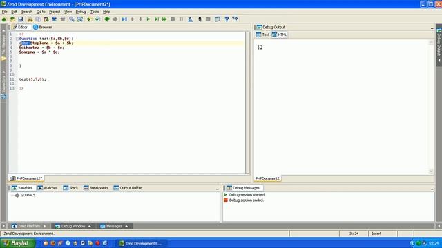The width and height of the screenshot is (442, 248).
Task: Click the Paste toolbar icon
Action: coord(46,19)
